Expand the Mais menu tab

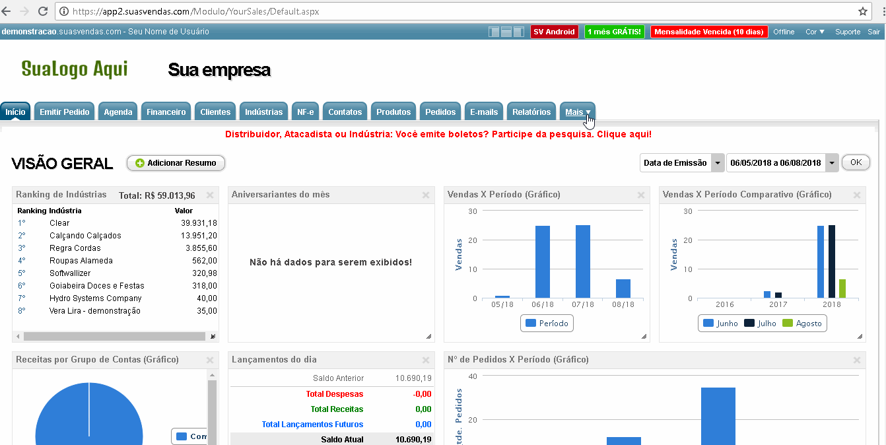coord(578,112)
